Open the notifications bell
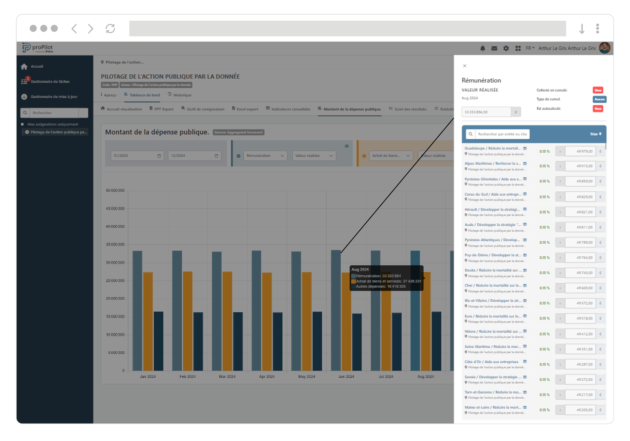This screenshot has height=441, width=630. point(483,48)
